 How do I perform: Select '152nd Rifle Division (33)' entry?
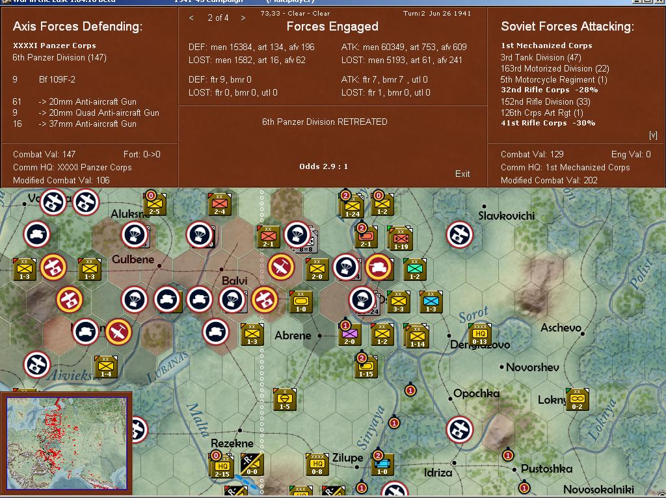coord(546,101)
